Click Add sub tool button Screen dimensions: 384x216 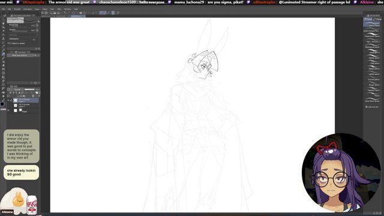[372, 107]
